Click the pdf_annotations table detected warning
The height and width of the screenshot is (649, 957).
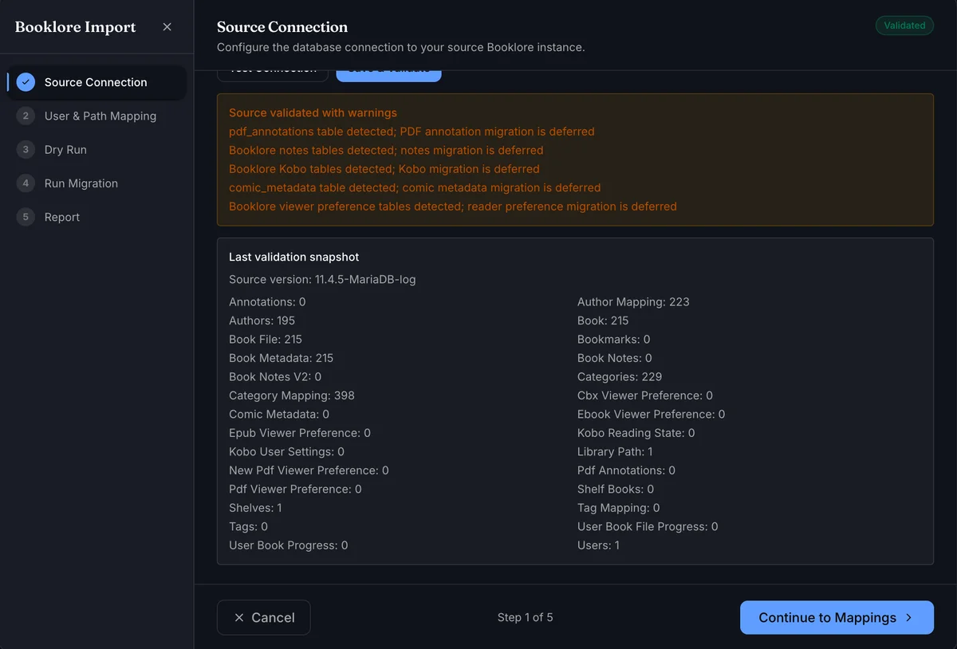coord(412,132)
